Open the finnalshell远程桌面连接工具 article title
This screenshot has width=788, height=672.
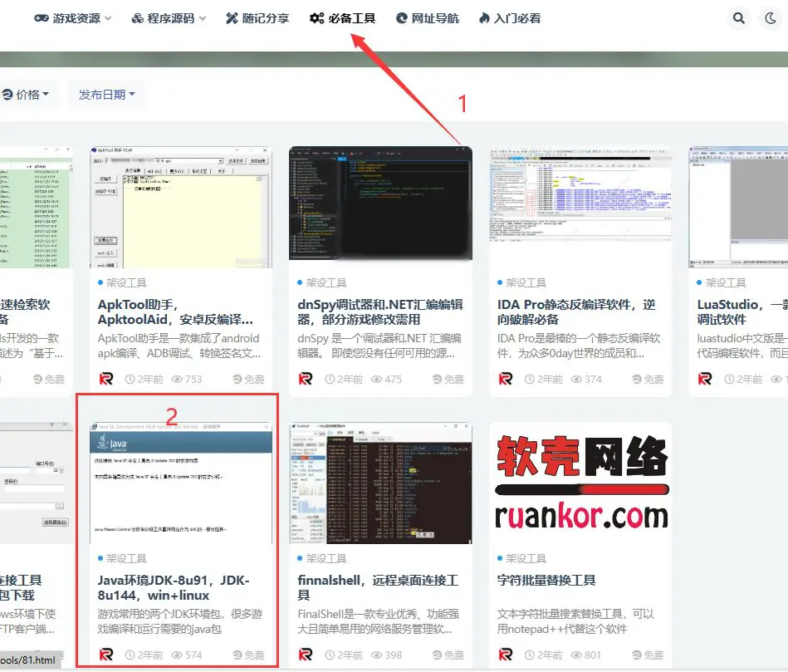coord(378,588)
